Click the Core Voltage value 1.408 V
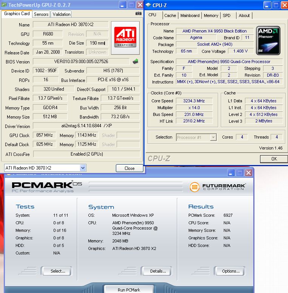This screenshot has height=293, width=288. pyautogui.click(x=240, y=51)
